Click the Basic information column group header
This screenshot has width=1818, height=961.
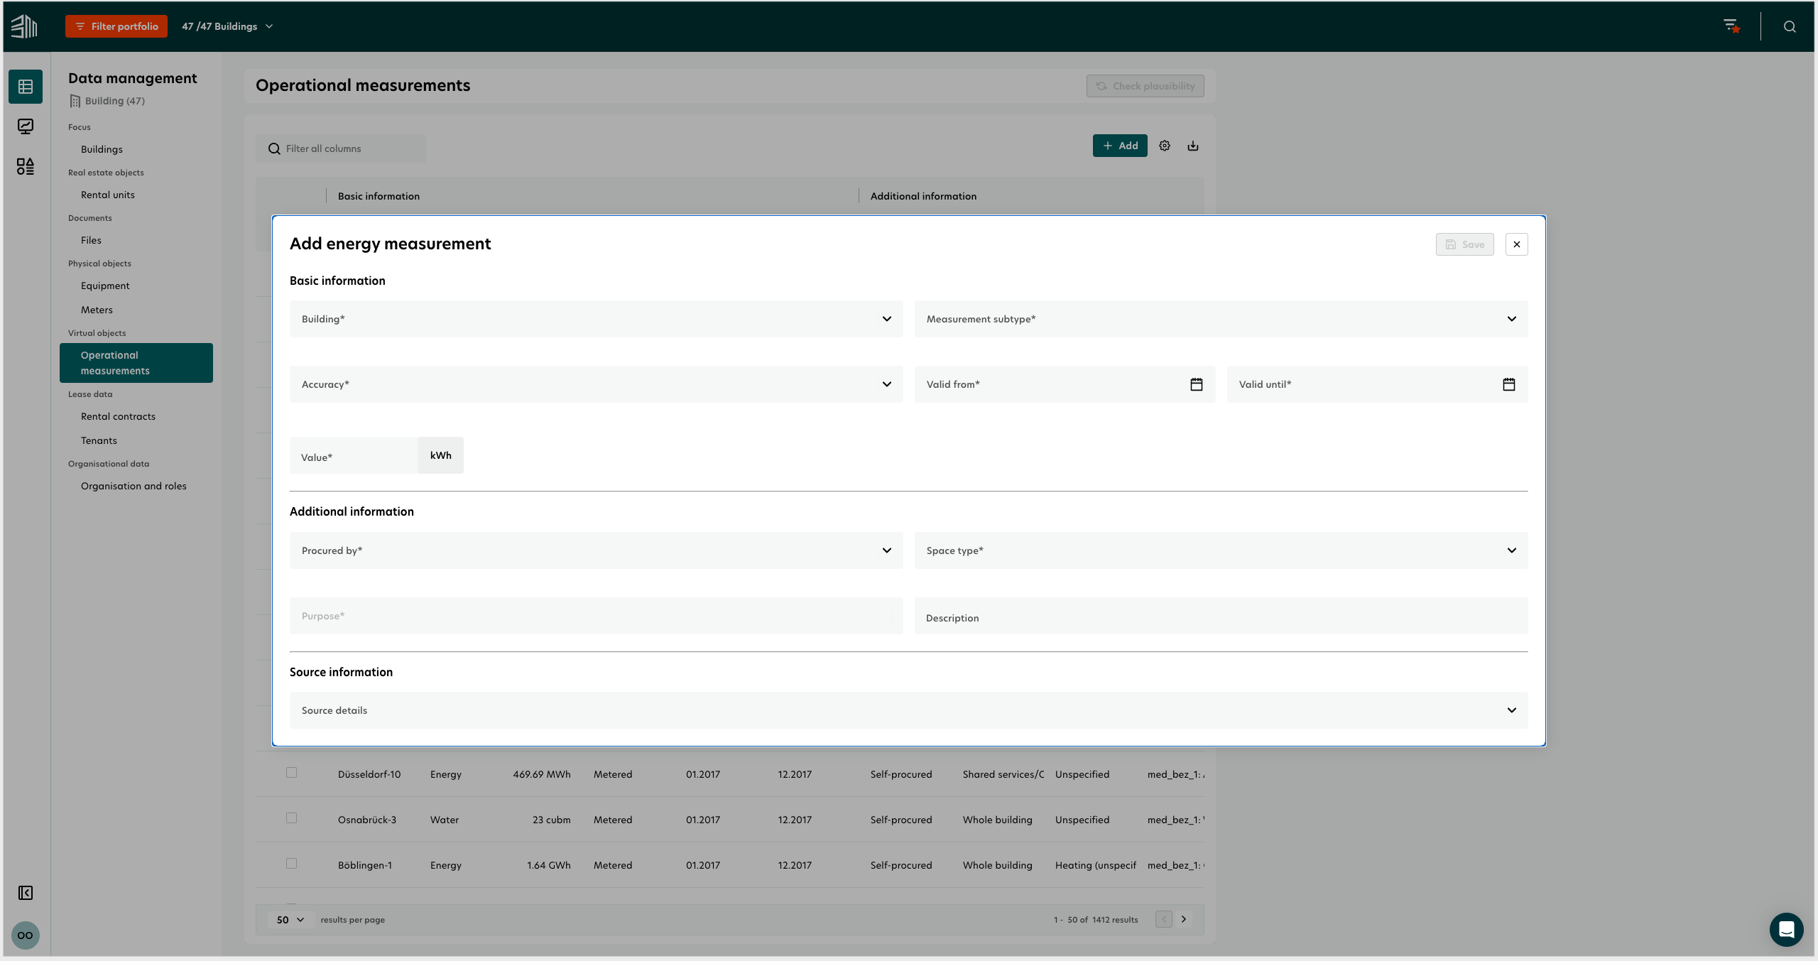[x=379, y=196]
